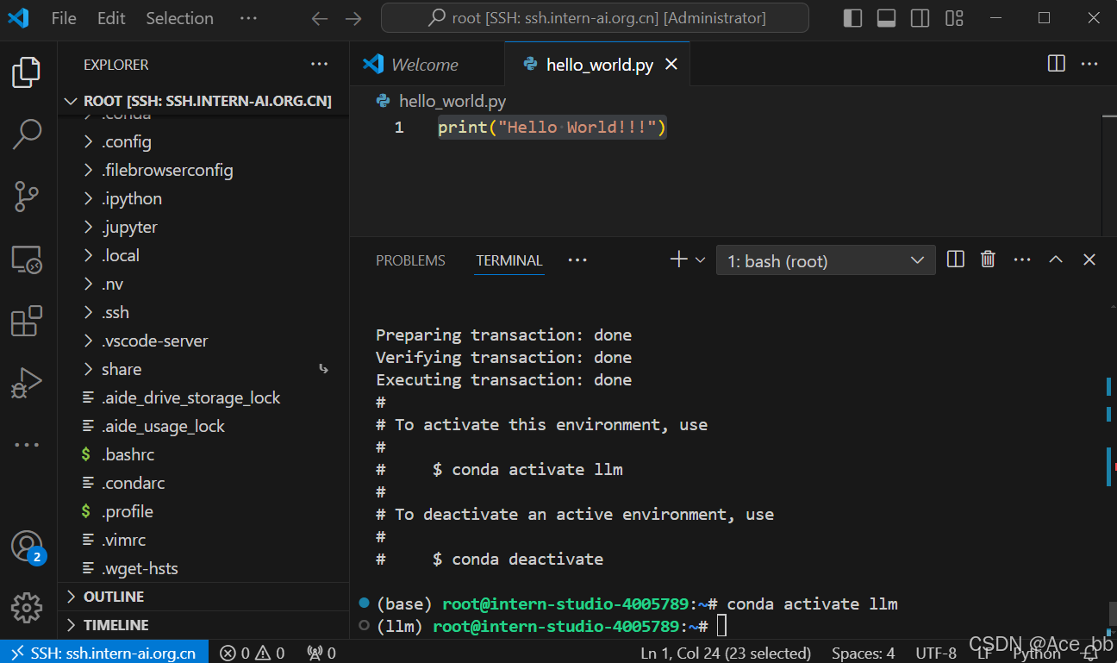The width and height of the screenshot is (1117, 663).
Task: Open the Accounts menu
Action: [27, 547]
